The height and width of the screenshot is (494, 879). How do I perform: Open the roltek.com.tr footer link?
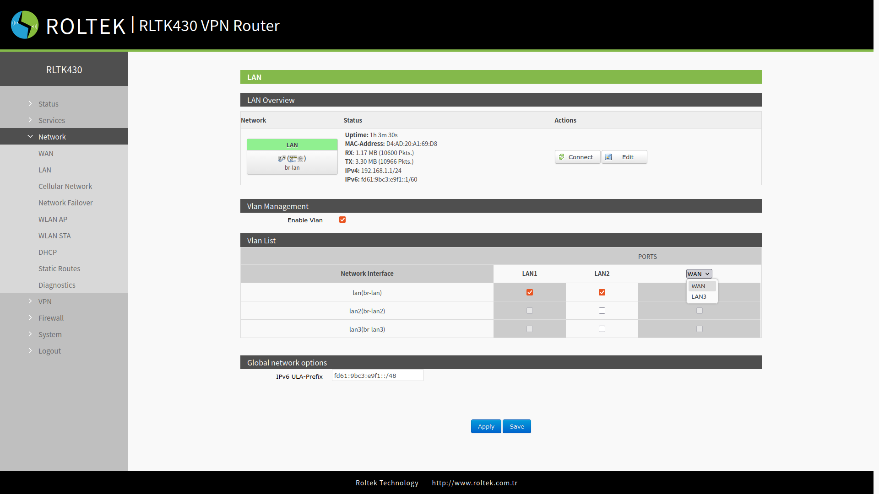(x=474, y=483)
